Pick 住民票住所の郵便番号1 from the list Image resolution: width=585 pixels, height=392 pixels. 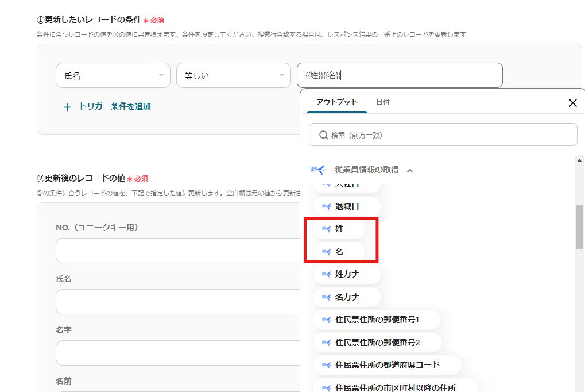(x=377, y=320)
